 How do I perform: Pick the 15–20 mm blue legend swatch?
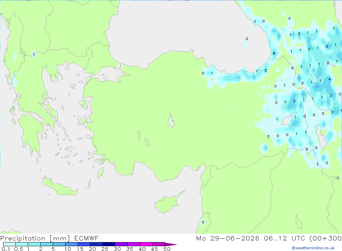tap(84, 244)
